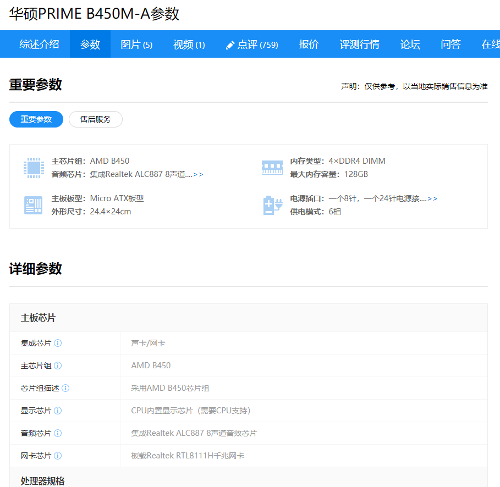Click the CPU内置显示芯片 value
This screenshot has height=487, width=500.
click(x=191, y=411)
